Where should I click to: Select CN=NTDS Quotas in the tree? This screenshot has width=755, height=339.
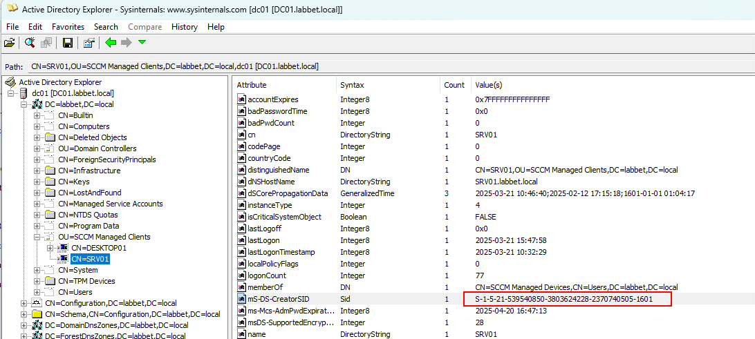88,215
